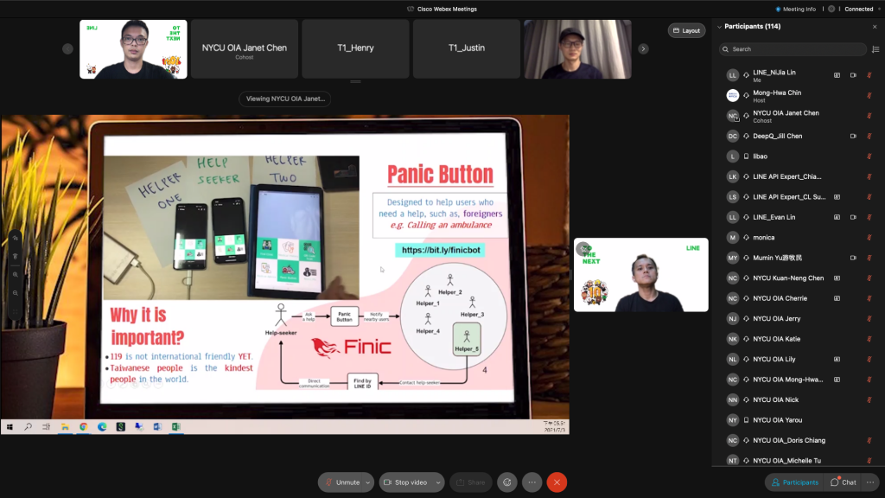Toggle the muted microphone for NYCU OIA_Doris Chiang
Viewport: 885px width, 498px height.
[x=869, y=440]
